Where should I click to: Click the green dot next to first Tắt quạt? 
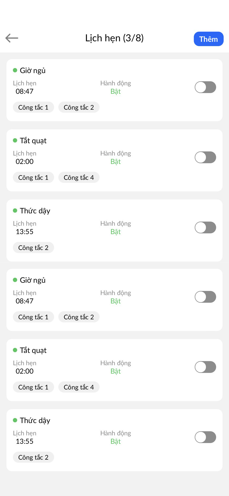[x=15, y=140]
